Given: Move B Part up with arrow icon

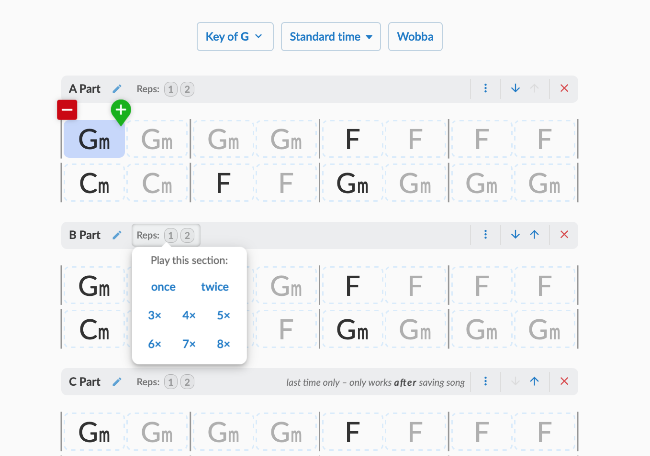Looking at the screenshot, I should tap(535, 235).
